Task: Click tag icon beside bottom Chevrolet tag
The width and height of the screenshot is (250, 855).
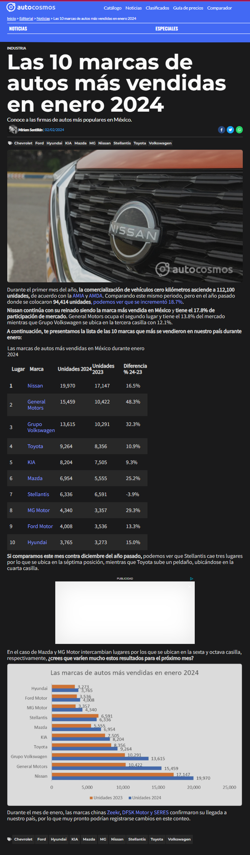Action: pos(10,839)
